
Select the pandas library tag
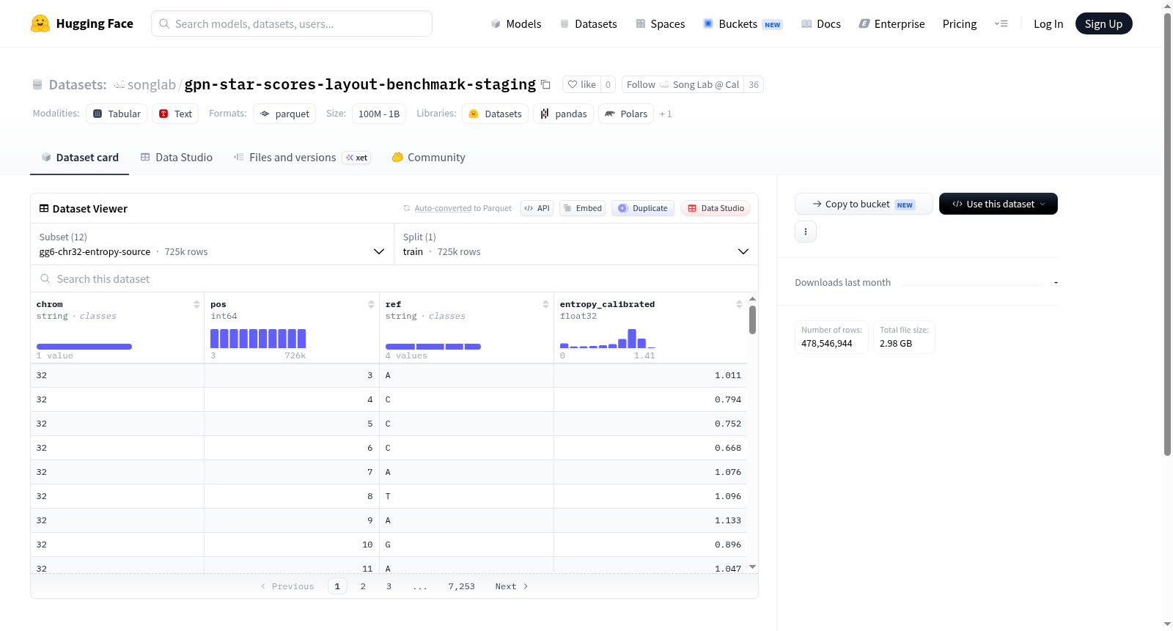(563, 114)
